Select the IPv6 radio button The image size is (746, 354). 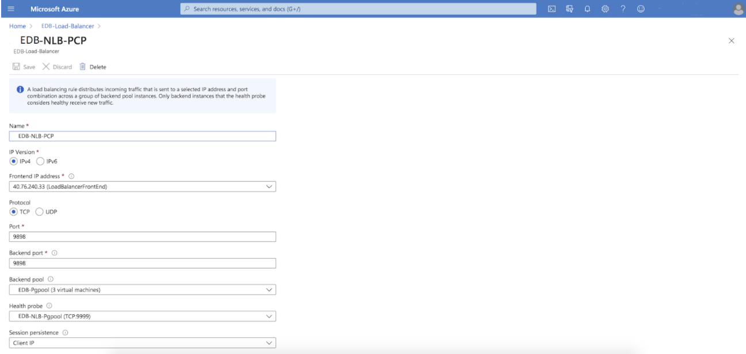(x=40, y=161)
